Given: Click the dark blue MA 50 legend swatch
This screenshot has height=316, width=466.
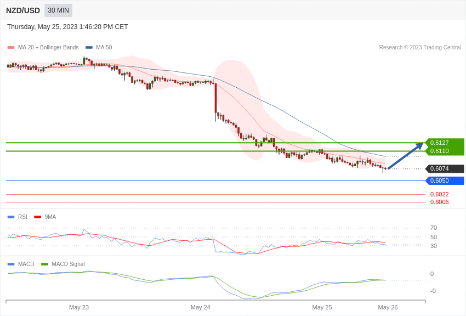Looking at the screenshot, I should [x=89, y=48].
